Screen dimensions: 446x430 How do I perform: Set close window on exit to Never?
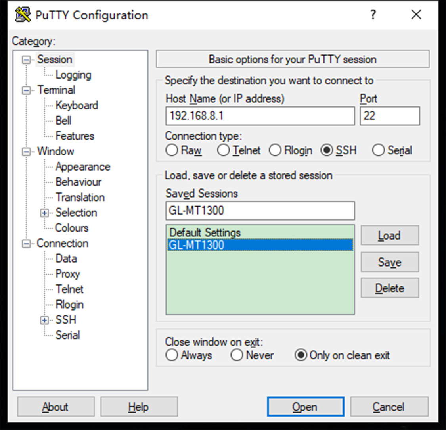coord(237,355)
